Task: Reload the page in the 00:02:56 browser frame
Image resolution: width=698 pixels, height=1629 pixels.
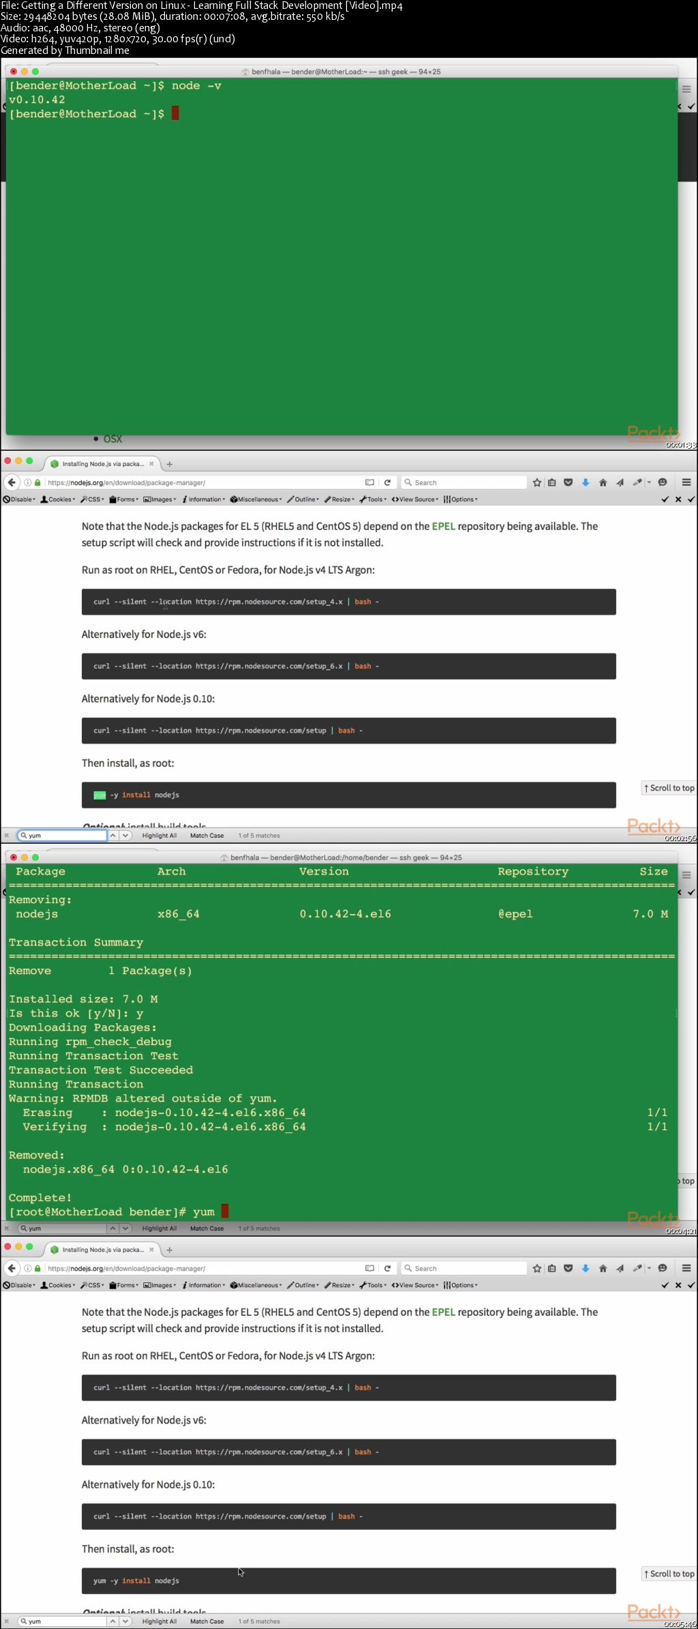Action: 387,482
